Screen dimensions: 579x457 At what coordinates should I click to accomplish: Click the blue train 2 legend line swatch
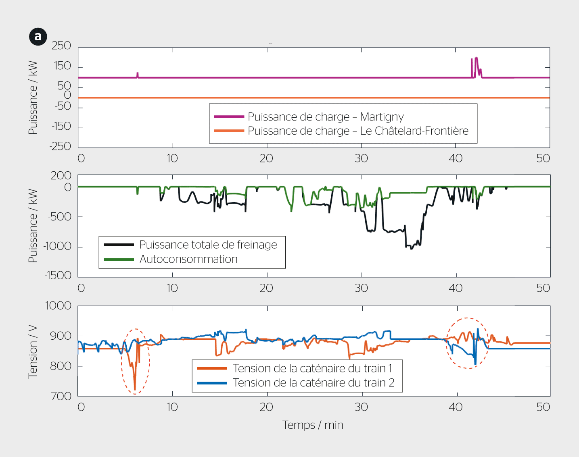point(212,383)
